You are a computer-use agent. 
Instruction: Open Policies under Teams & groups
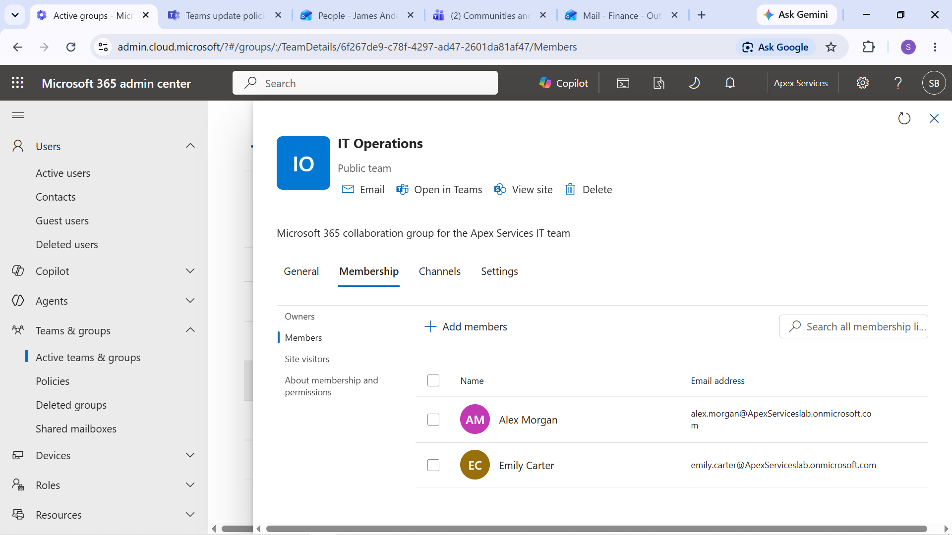click(53, 381)
